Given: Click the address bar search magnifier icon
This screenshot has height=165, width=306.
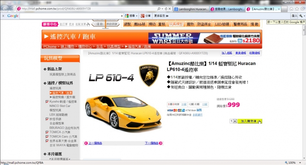Looking at the screenshot, I should 159,9.
